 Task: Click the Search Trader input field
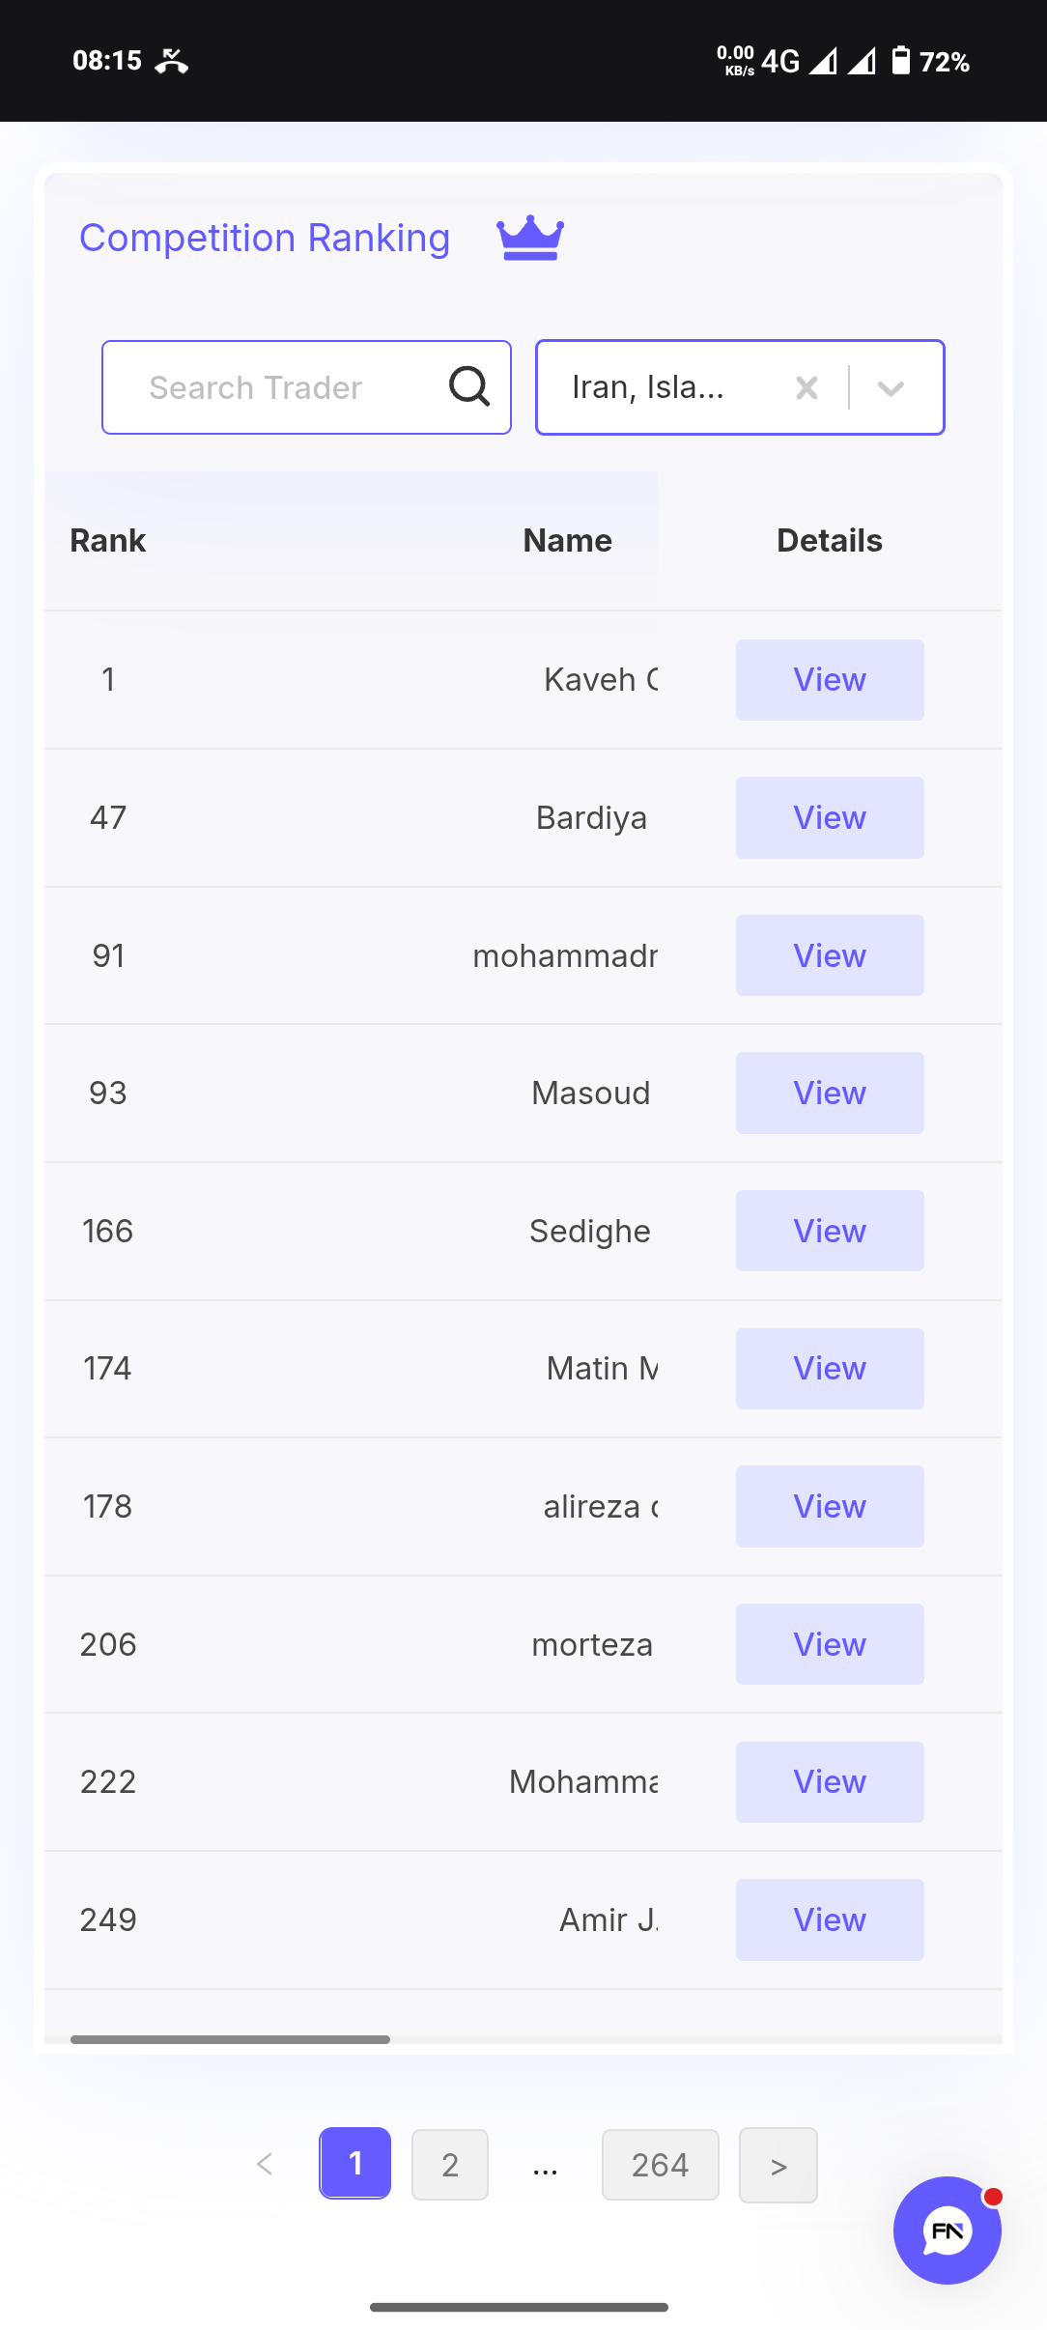click(x=306, y=387)
